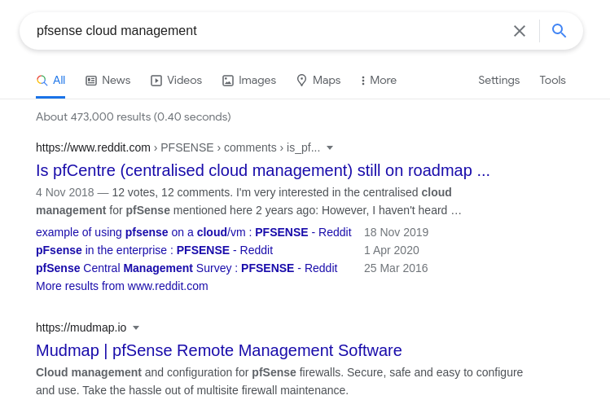Open 'pfSense Central Management Survey' Reddit link

187,268
